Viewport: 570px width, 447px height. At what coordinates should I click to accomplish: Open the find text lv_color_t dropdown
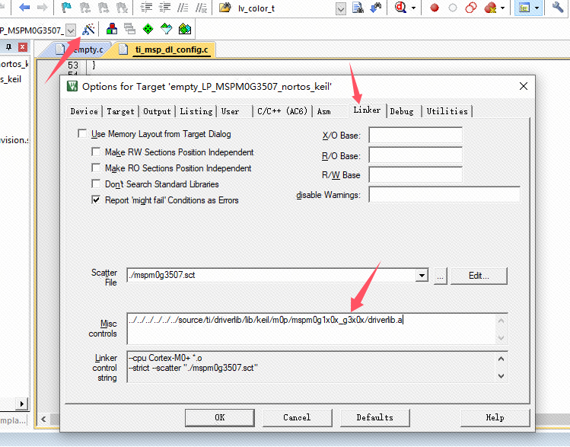(x=341, y=8)
